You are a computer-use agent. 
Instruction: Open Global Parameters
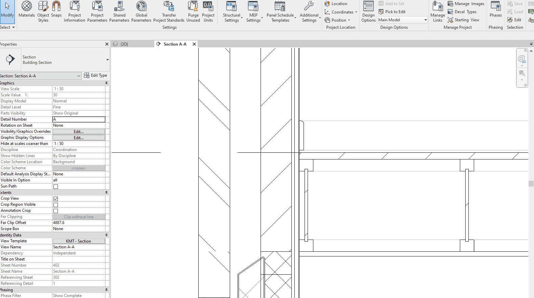tap(141, 11)
